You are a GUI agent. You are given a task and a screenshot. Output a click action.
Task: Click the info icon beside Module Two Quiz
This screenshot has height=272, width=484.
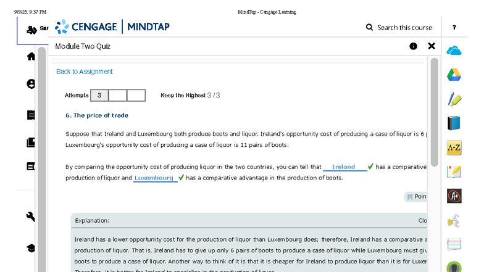pos(413,46)
